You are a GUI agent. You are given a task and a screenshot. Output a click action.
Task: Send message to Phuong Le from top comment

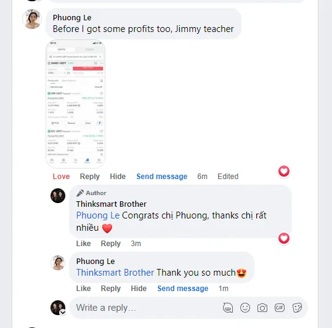[162, 177]
